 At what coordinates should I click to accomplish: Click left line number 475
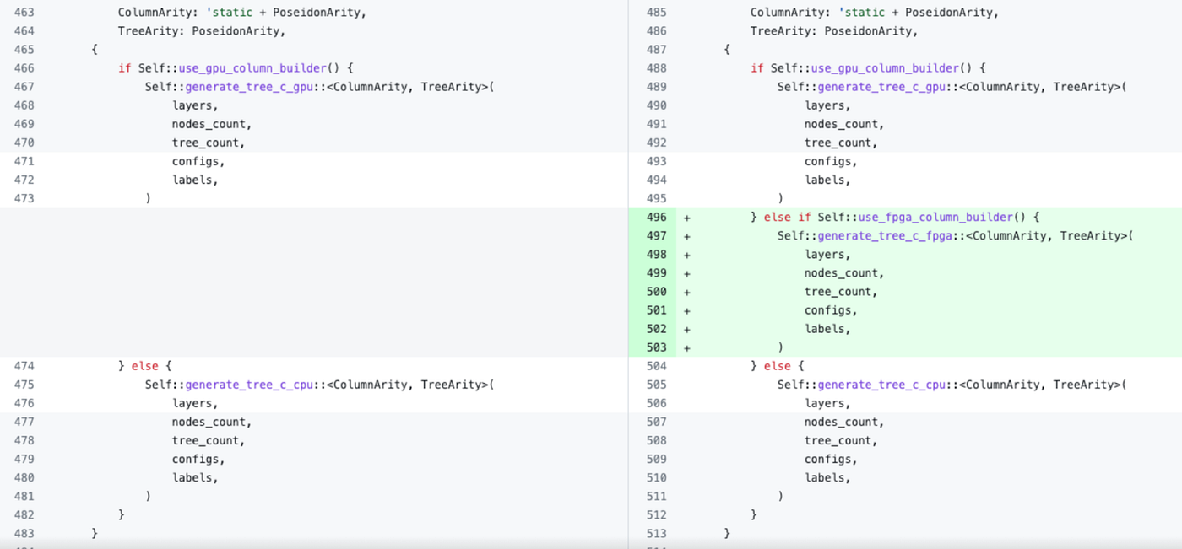(24, 385)
